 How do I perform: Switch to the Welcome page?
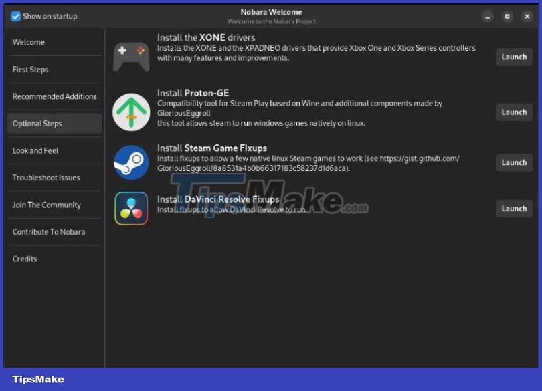pos(29,42)
